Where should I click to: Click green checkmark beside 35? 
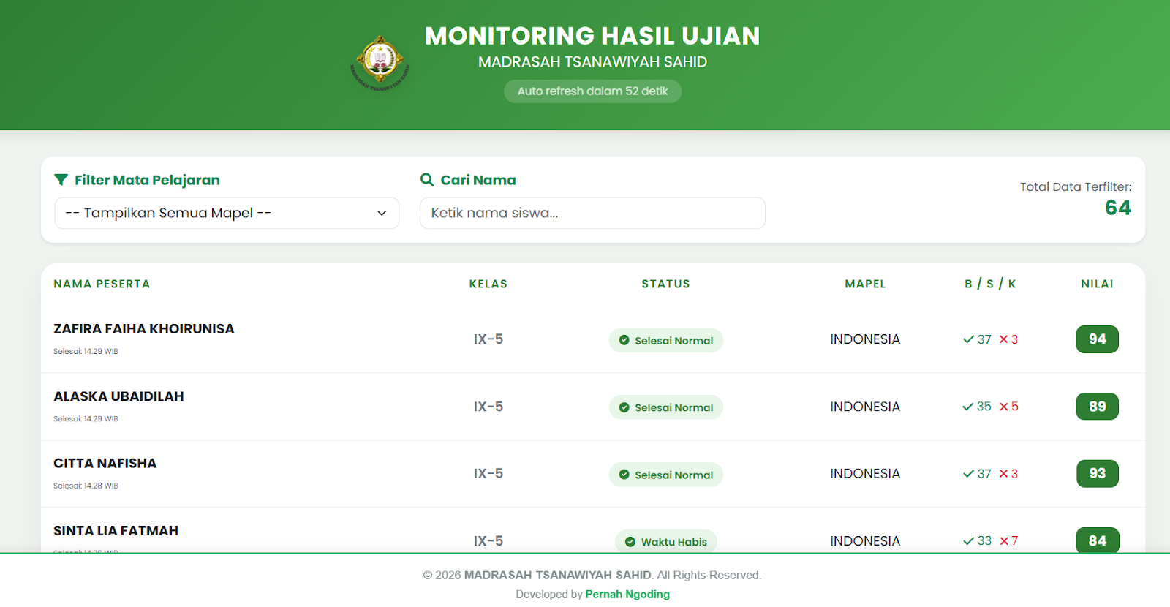[x=968, y=407]
